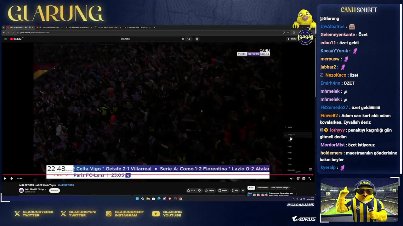Open #beINSPORTS hashtag link
Viewport: 403px width, 226px height.
[66, 185]
